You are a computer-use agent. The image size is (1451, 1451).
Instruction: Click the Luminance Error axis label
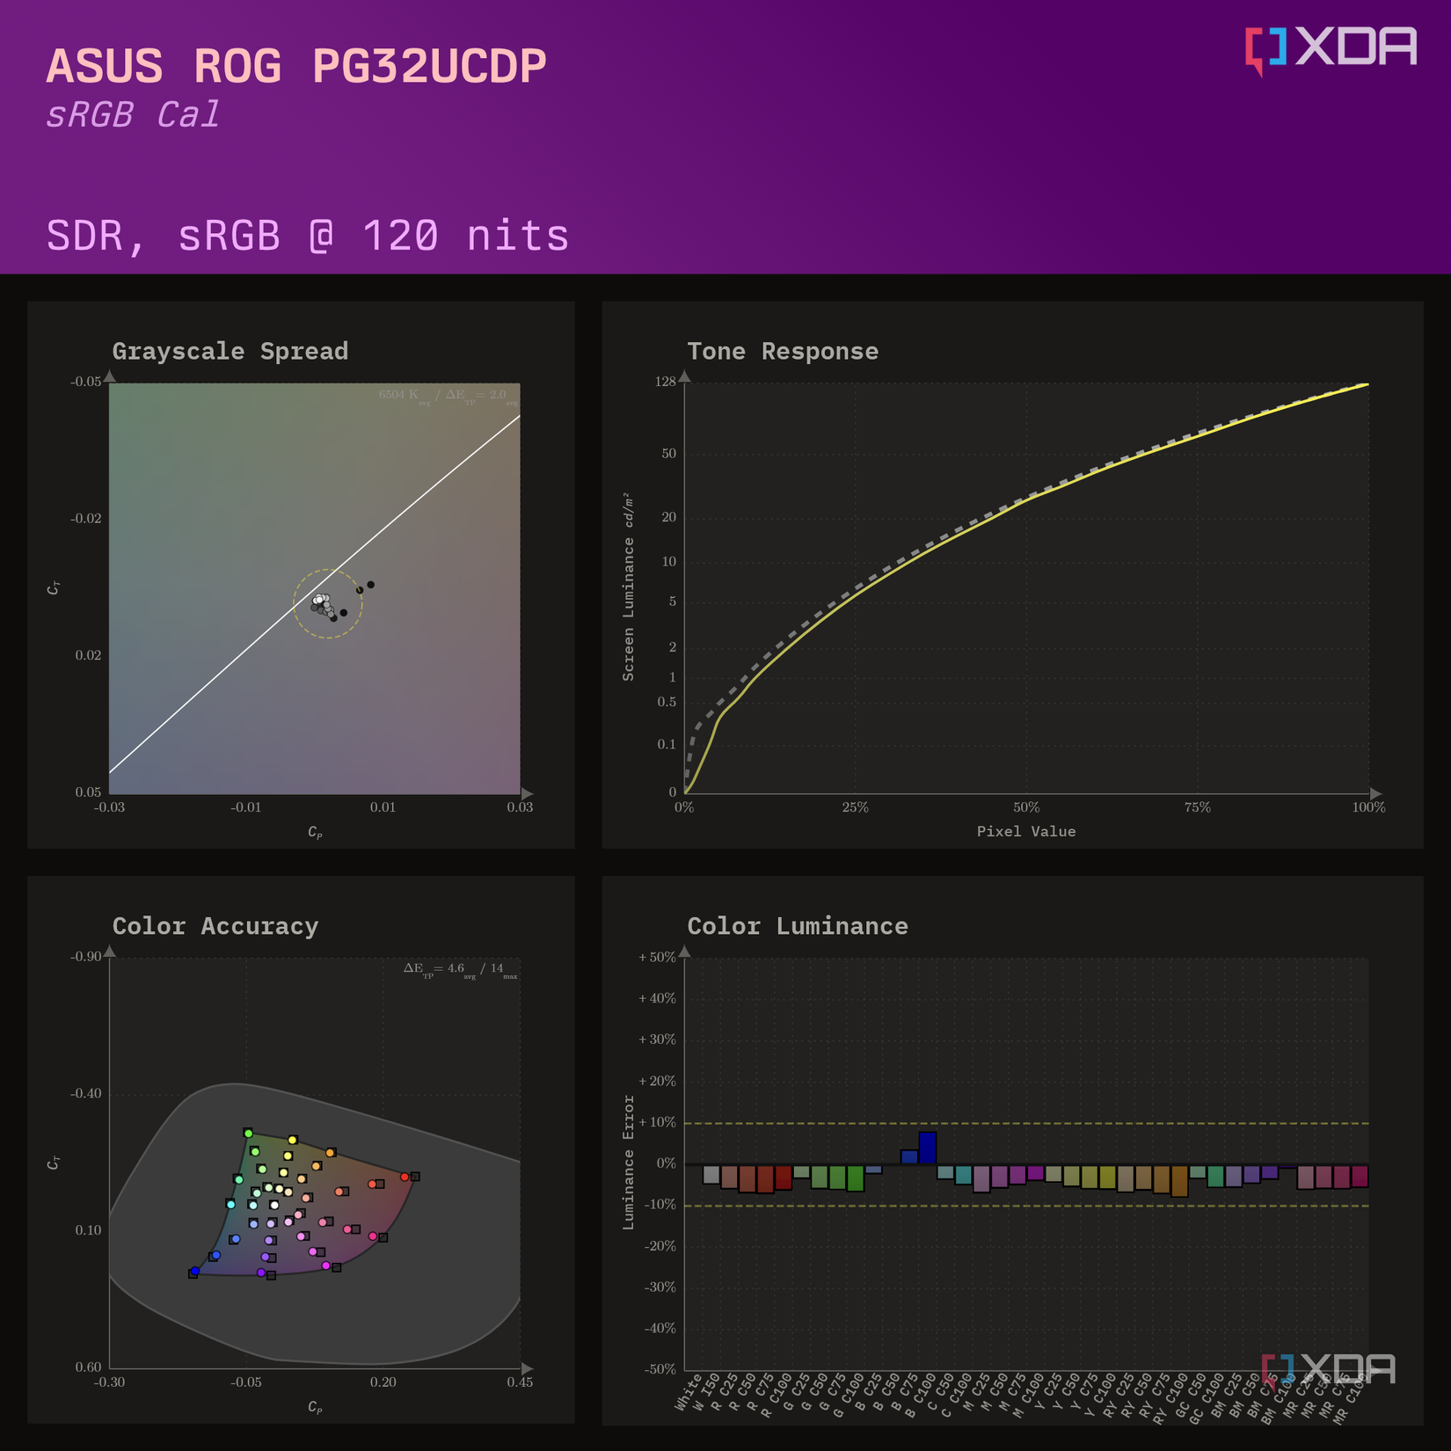click(x=629, y=1163)
